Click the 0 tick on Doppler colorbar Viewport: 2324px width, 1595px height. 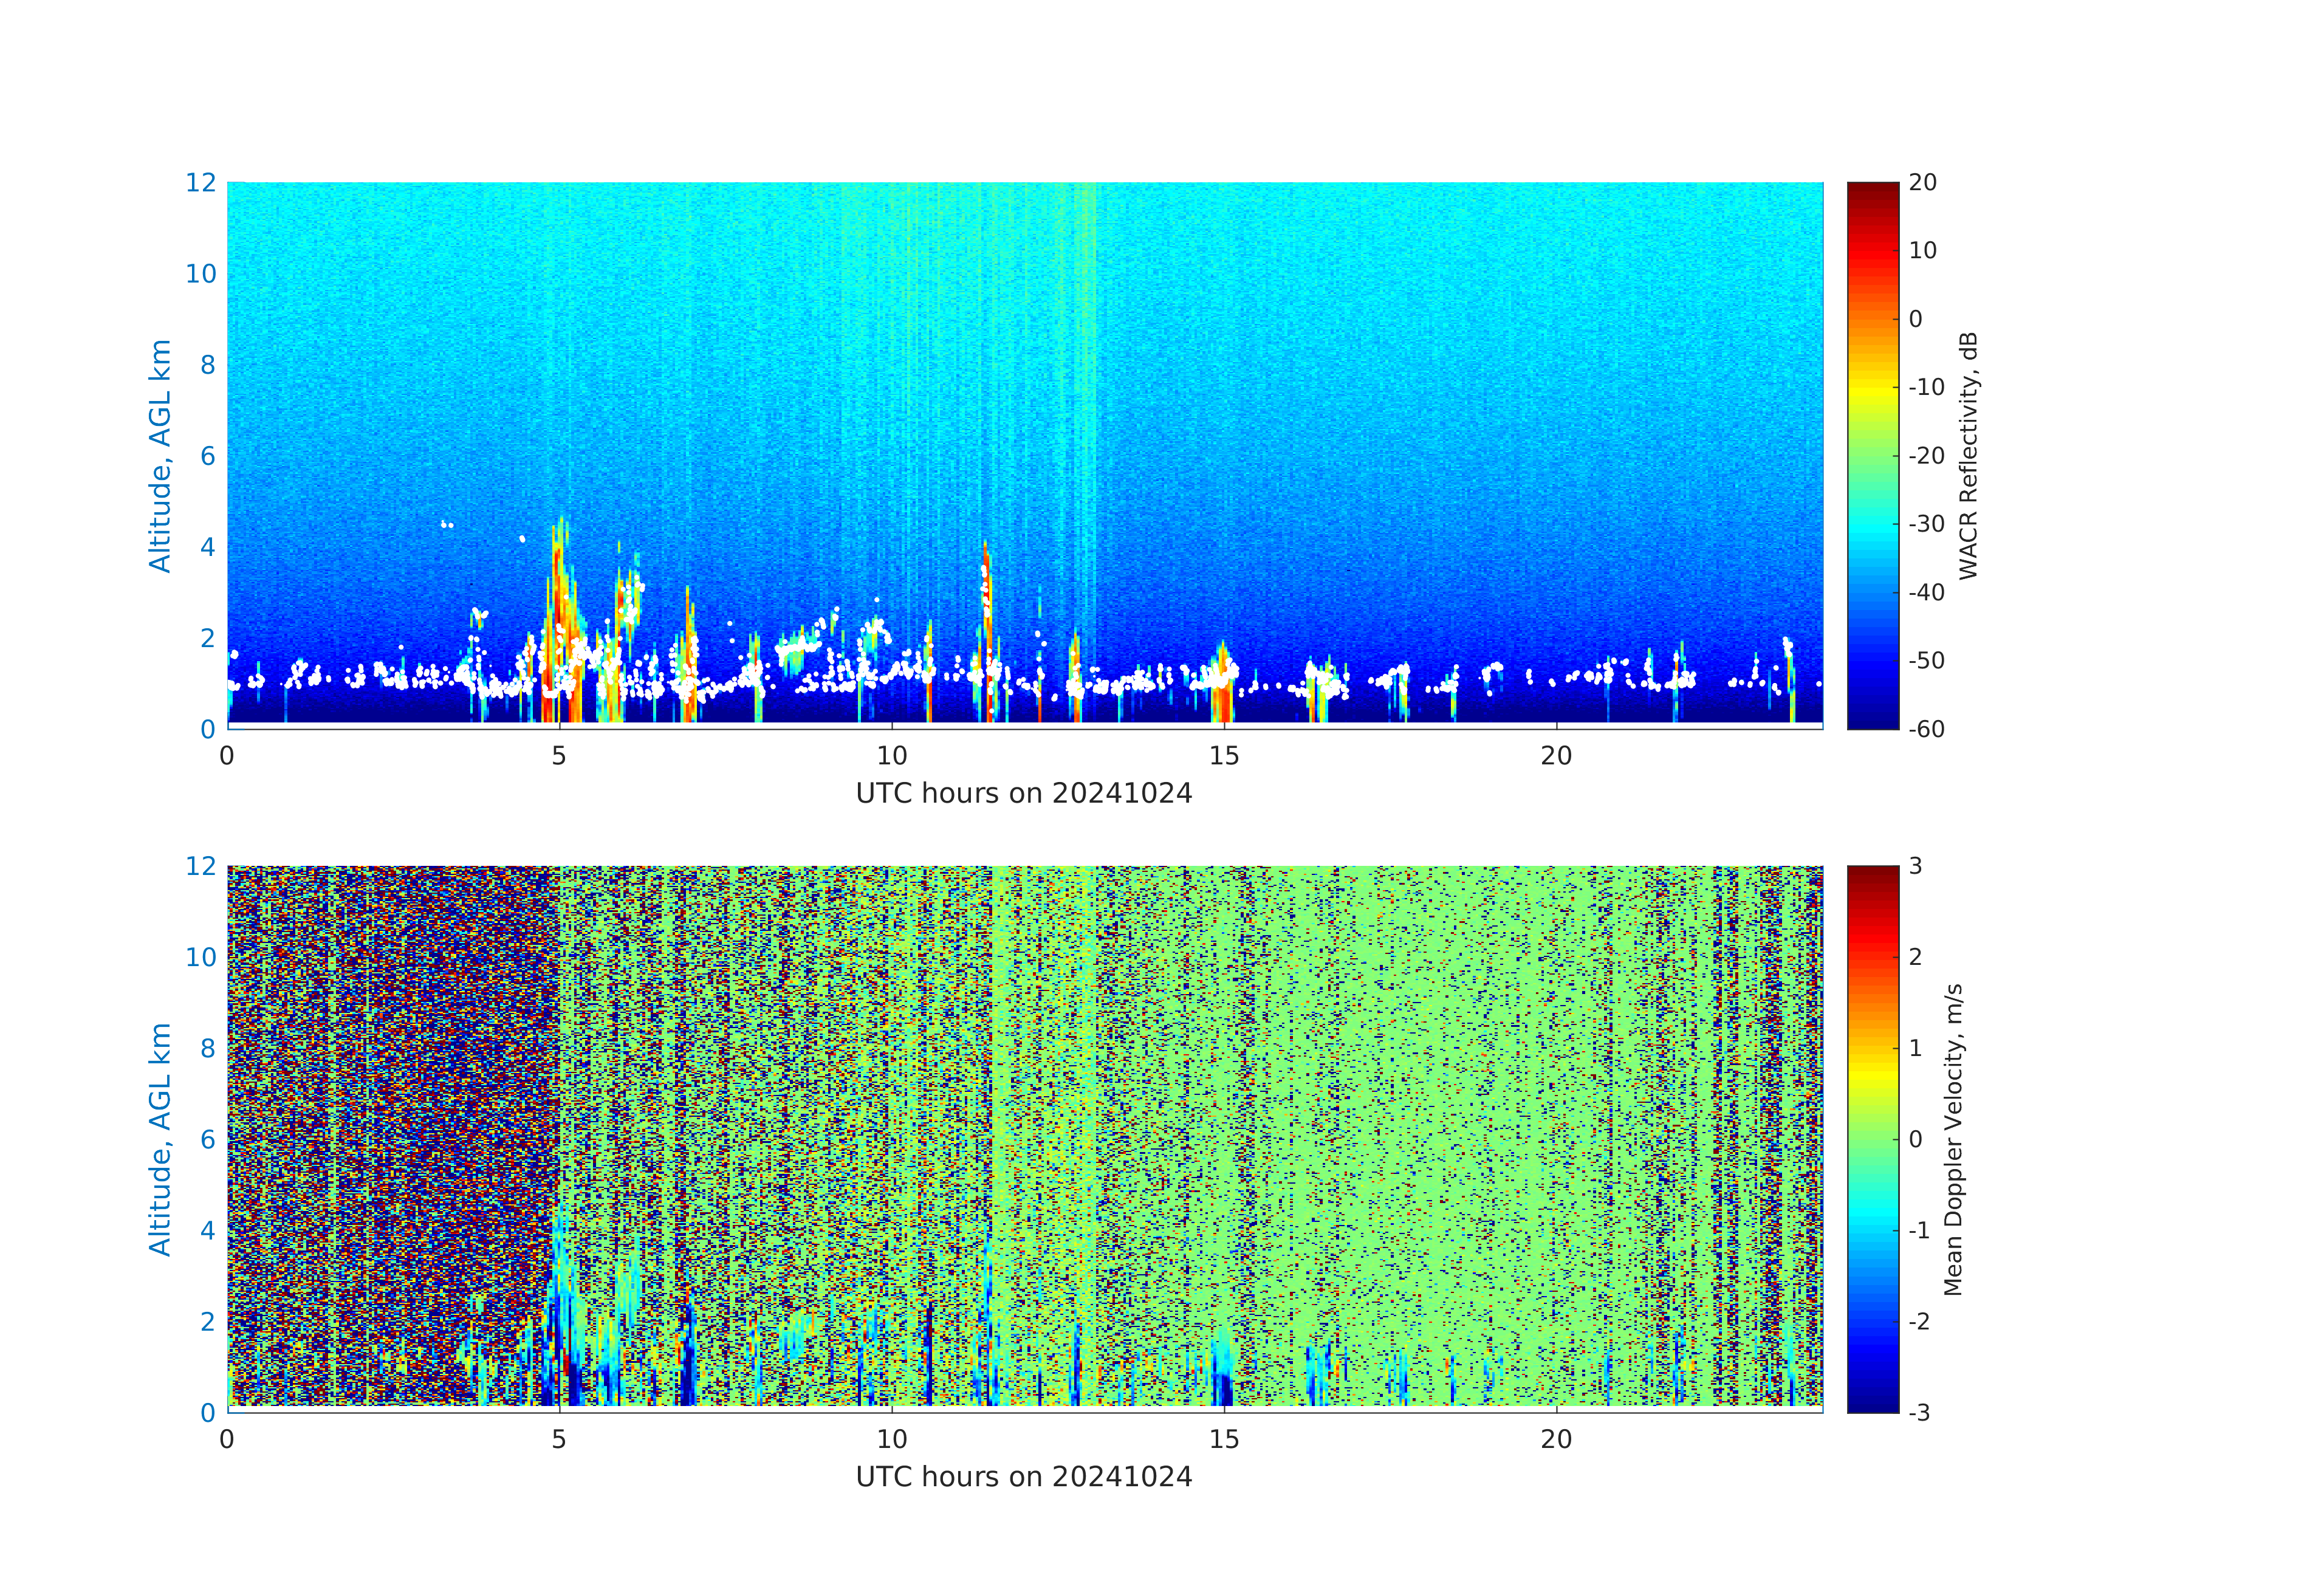[1915, 1139]
